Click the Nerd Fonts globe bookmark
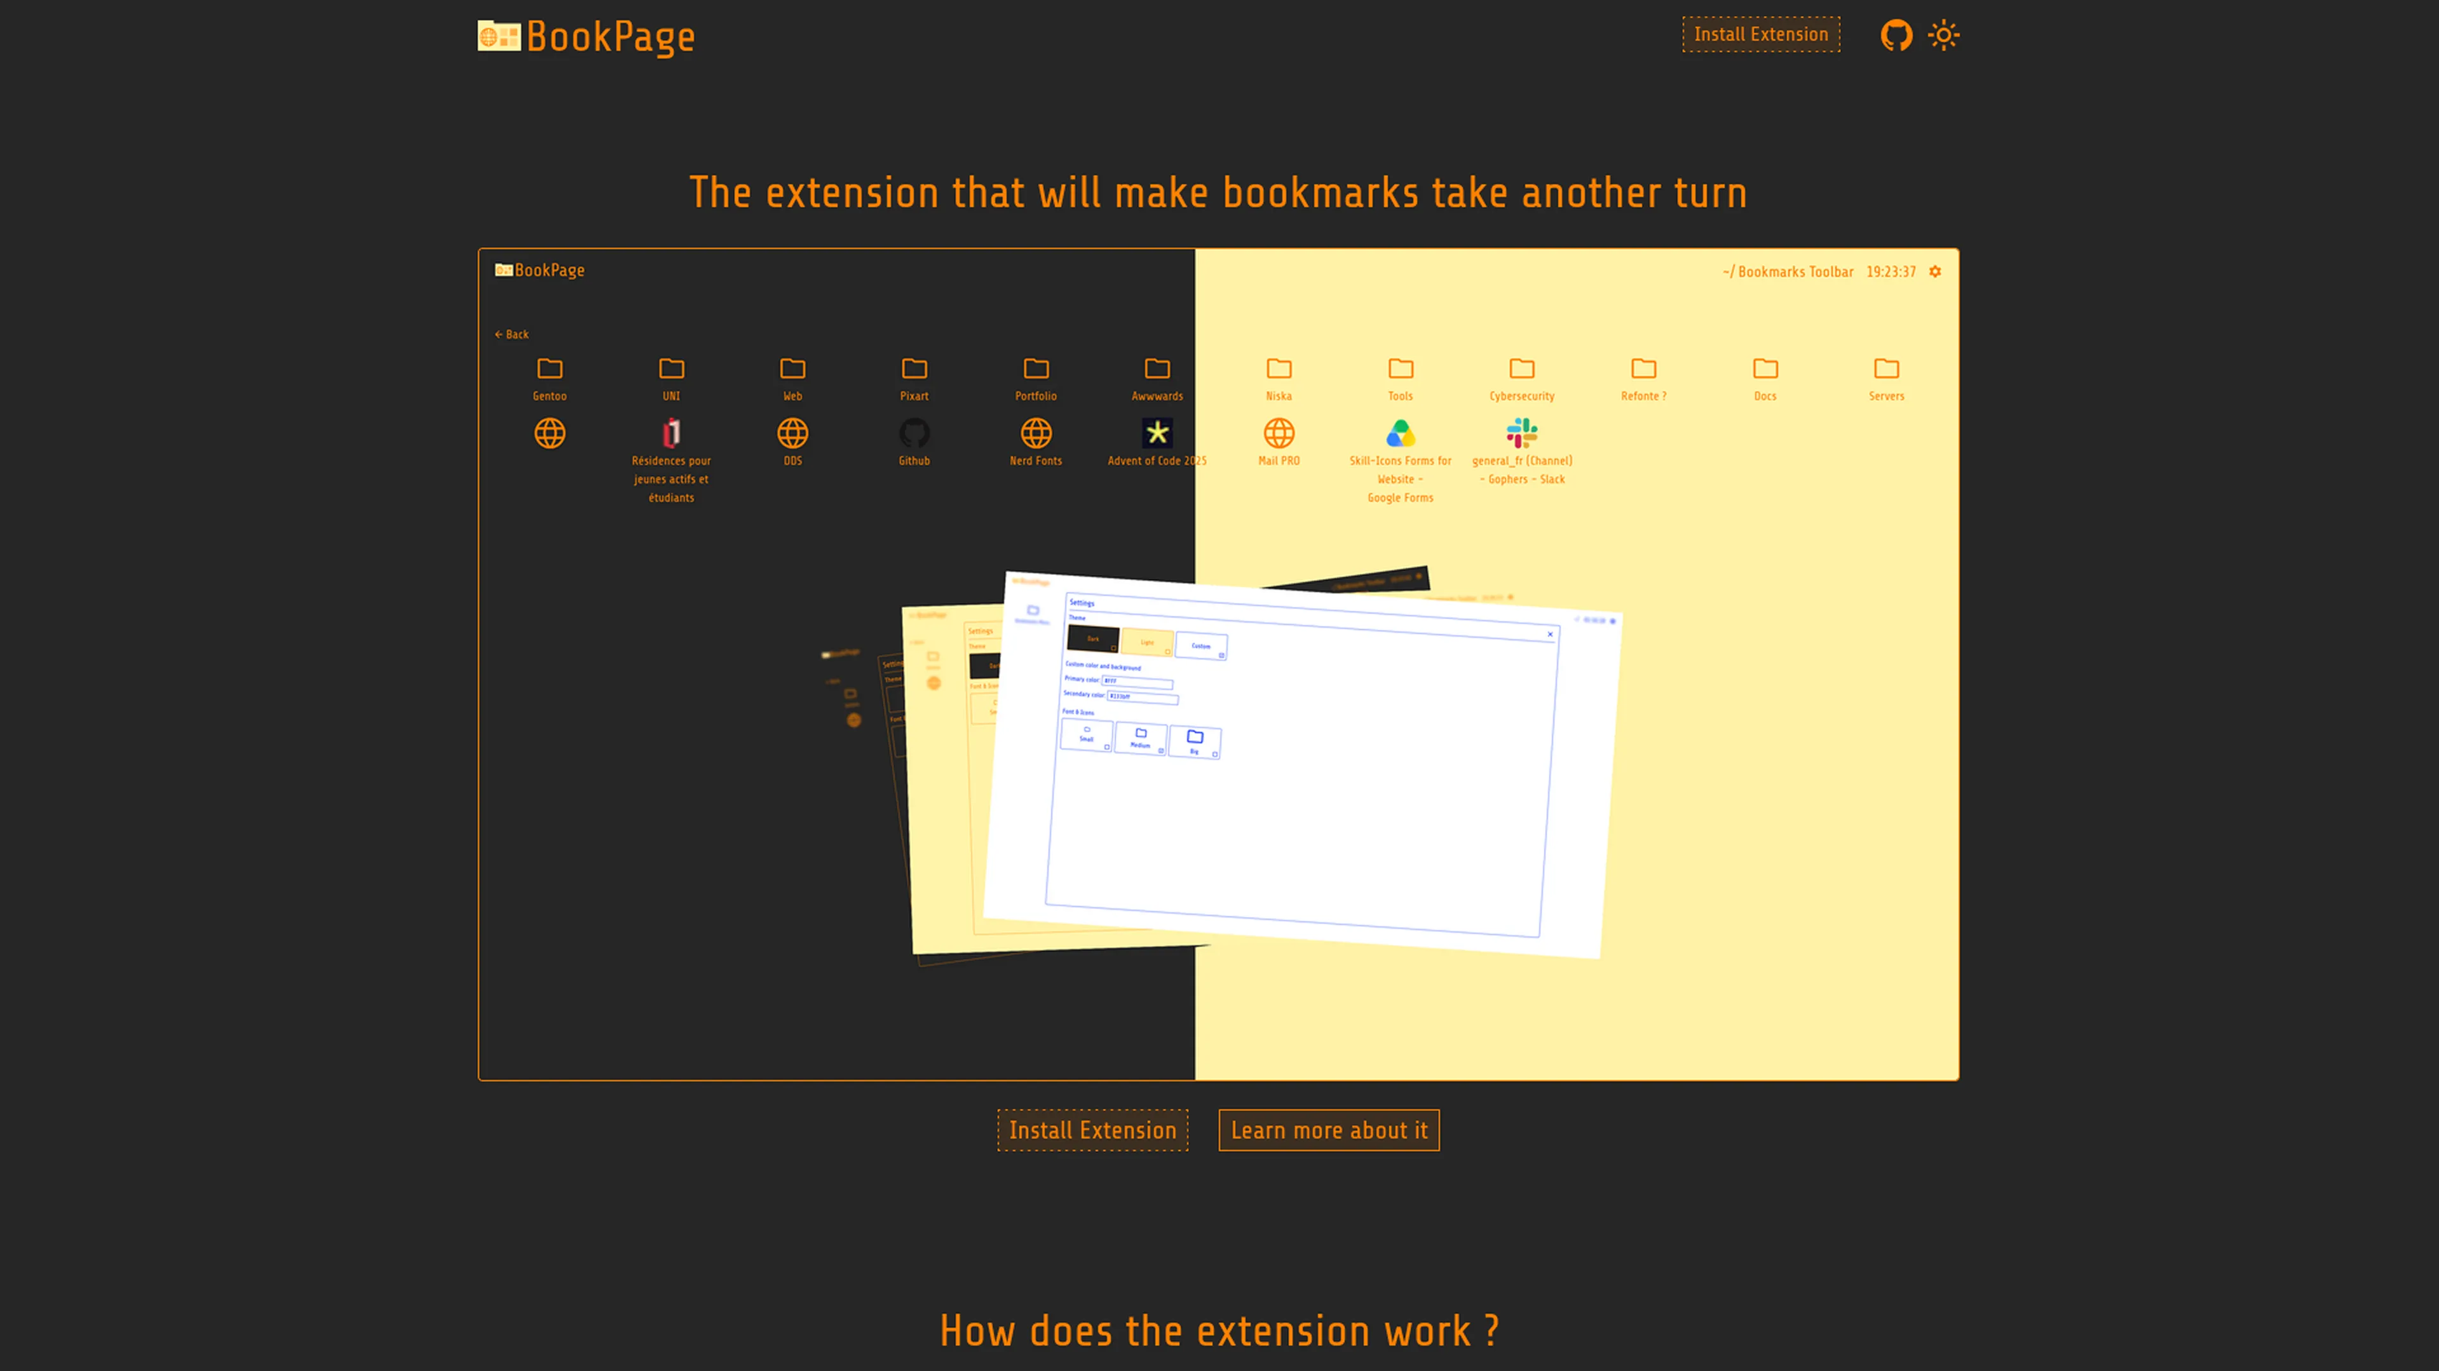 (x=1036, y=433)
